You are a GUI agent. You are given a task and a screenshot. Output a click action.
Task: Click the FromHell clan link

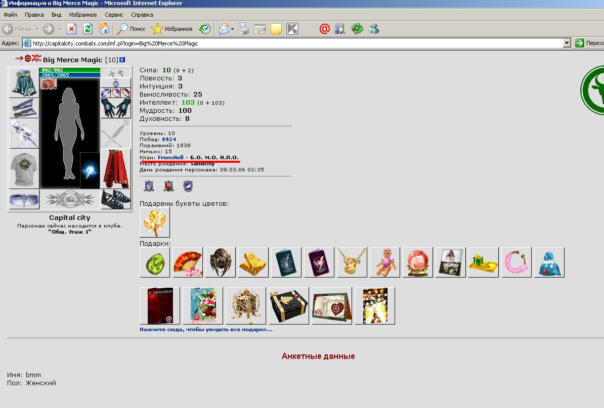(170, 157)
